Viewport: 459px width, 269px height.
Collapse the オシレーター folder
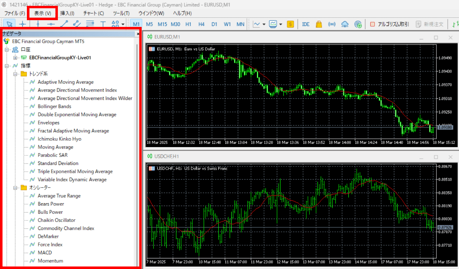coord(15,187)
